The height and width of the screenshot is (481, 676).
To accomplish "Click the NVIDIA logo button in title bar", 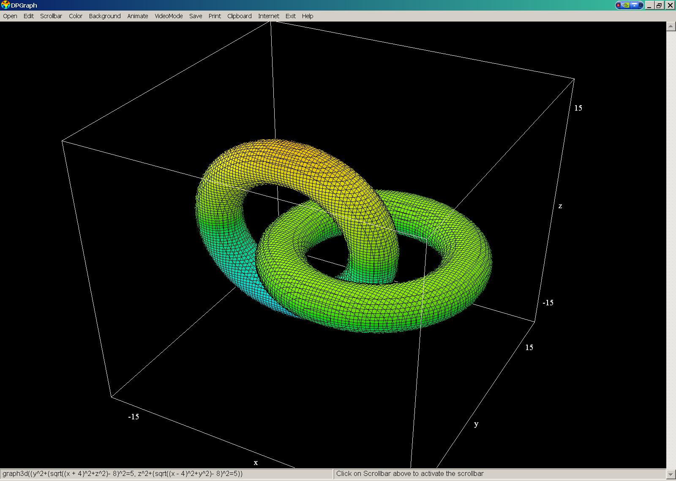I will pyautogui.click(x=627, y=5).
